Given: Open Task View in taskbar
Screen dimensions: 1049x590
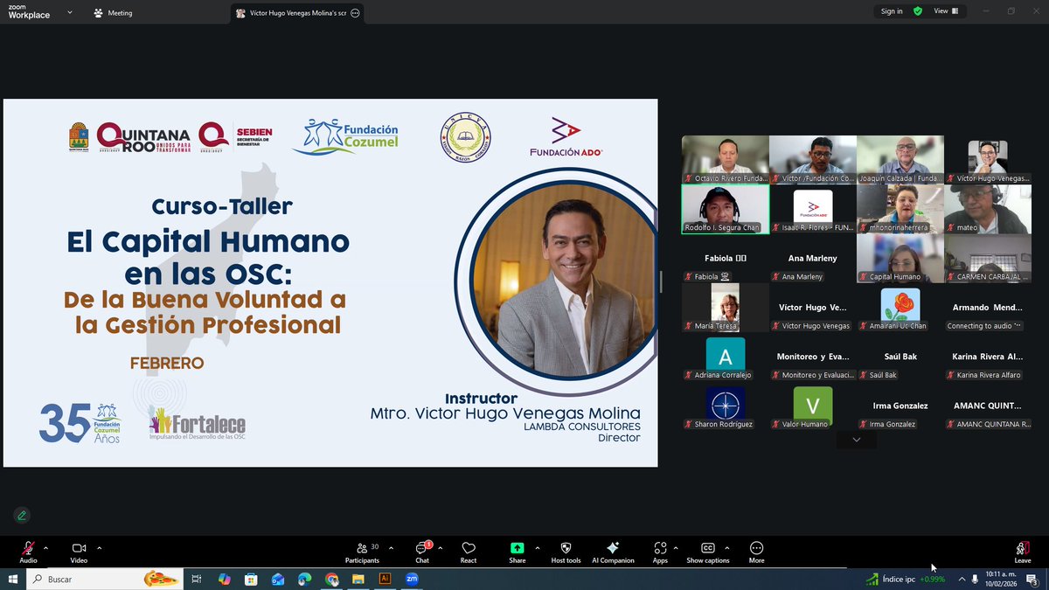Looking at the screenshot, I should pyautogui.click(x=197, y=579).
